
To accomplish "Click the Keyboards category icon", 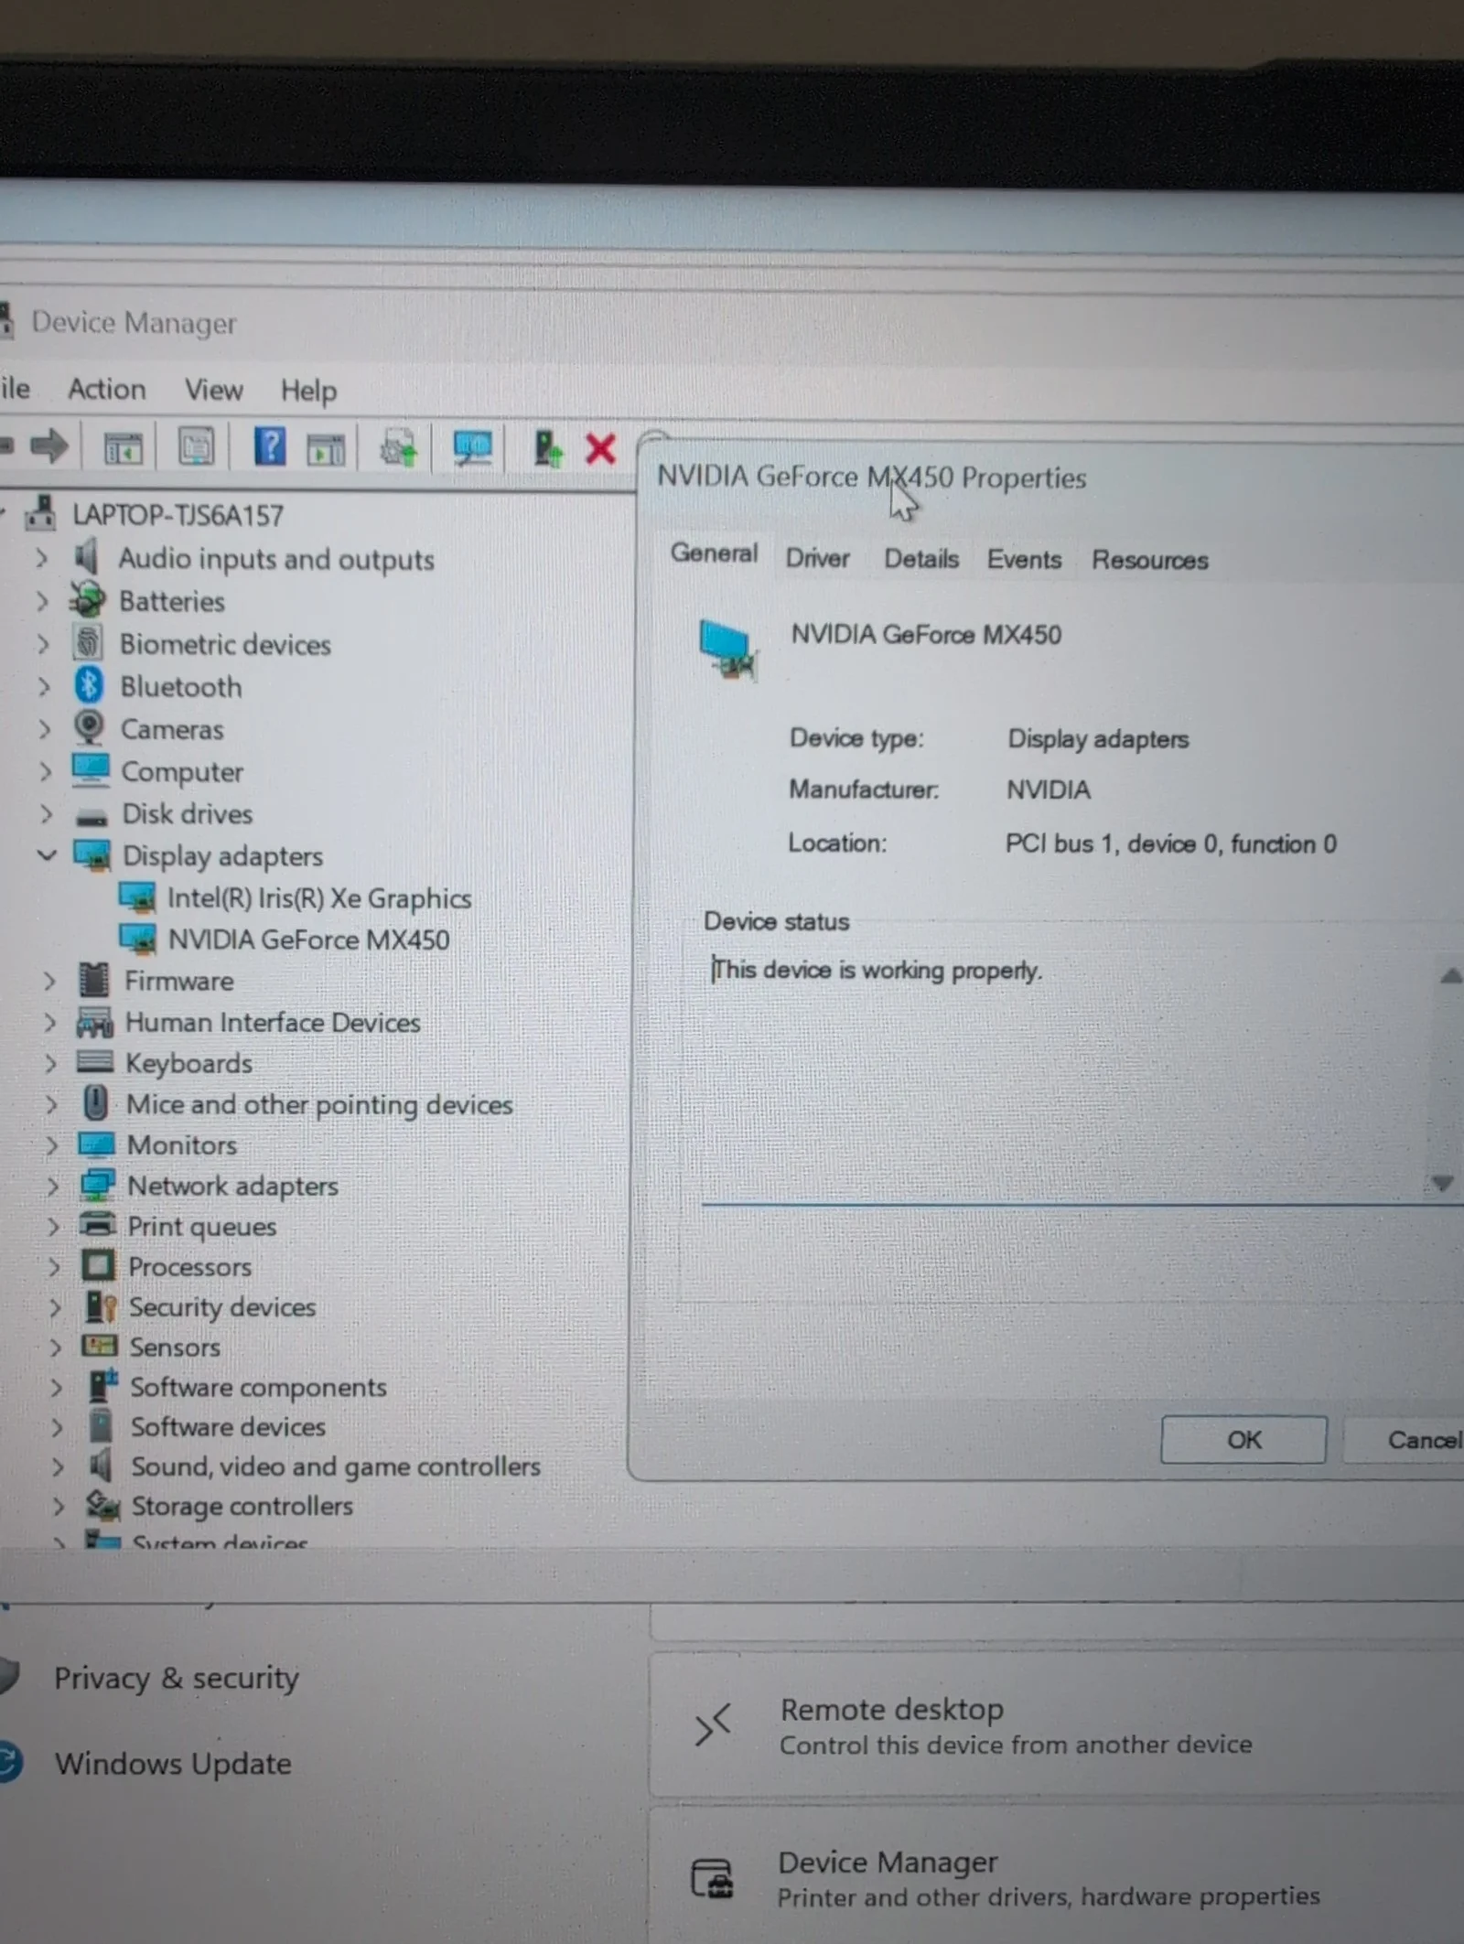I will (x=95, y=1061).
